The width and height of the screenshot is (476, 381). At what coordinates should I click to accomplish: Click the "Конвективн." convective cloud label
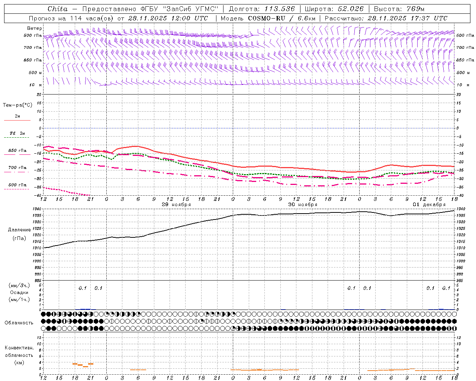[x=19, y=348]
